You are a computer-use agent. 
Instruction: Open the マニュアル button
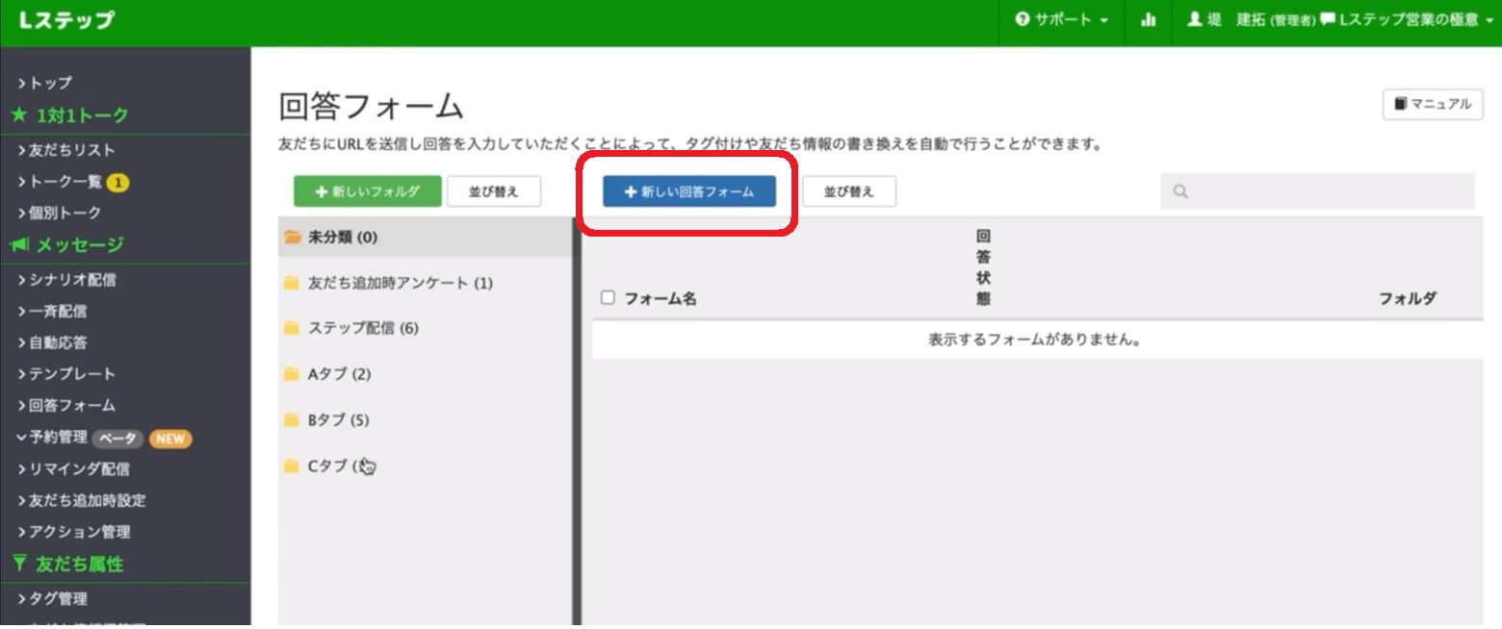1433,104
